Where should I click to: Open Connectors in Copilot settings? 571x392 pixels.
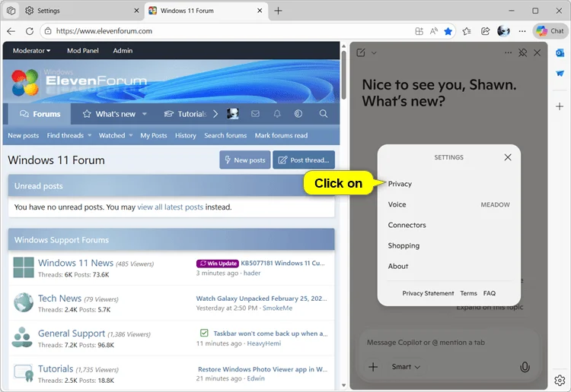[407, 225]
